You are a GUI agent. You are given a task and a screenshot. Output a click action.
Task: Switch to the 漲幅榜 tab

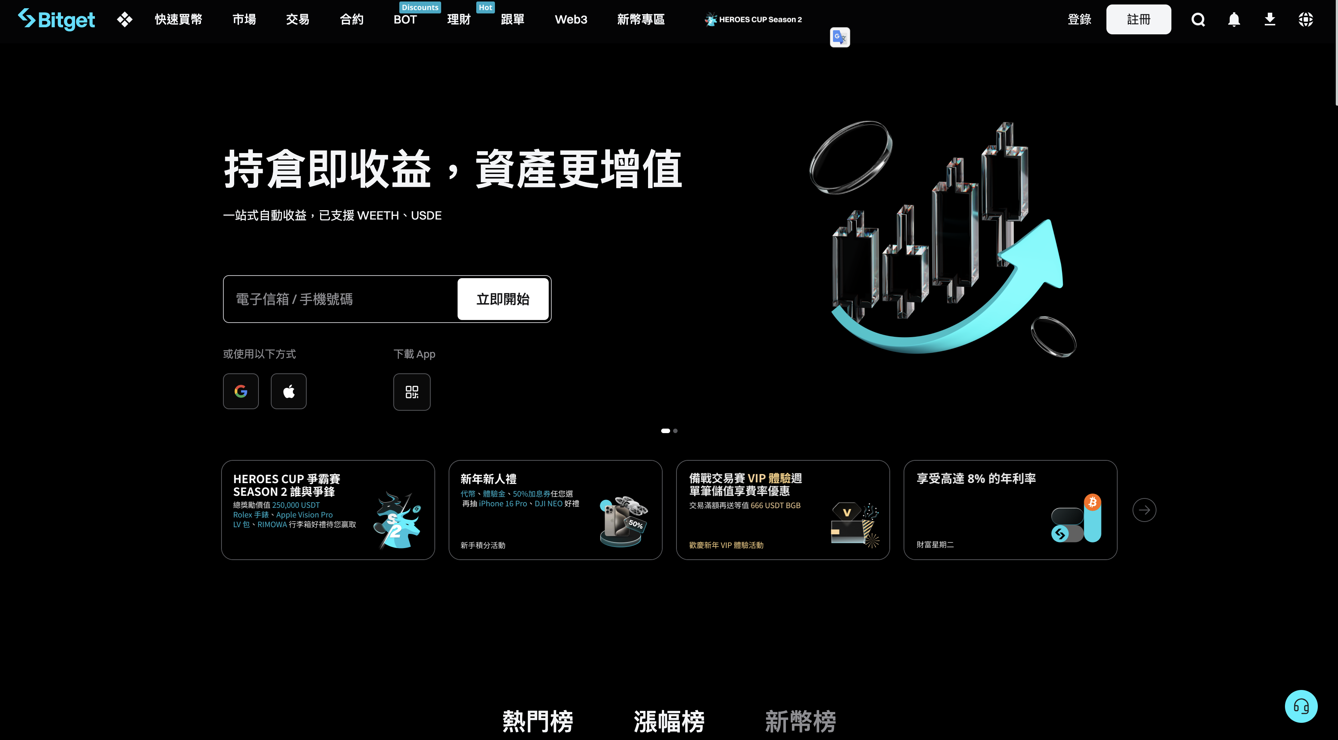coord(669,721)
